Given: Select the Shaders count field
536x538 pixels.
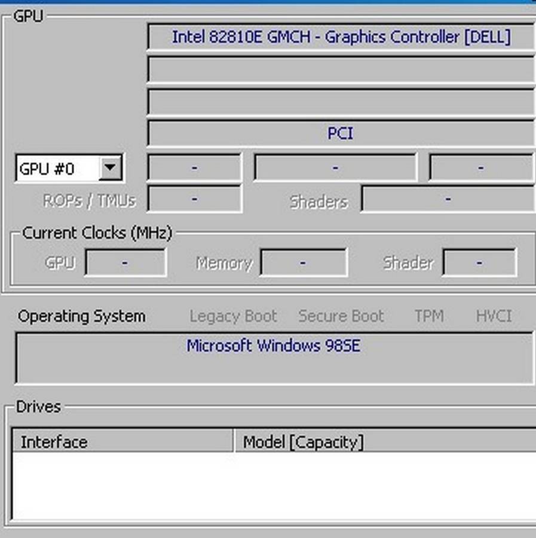Looking at the screenshot, I should pyautogui.click(x=448, y=199).
